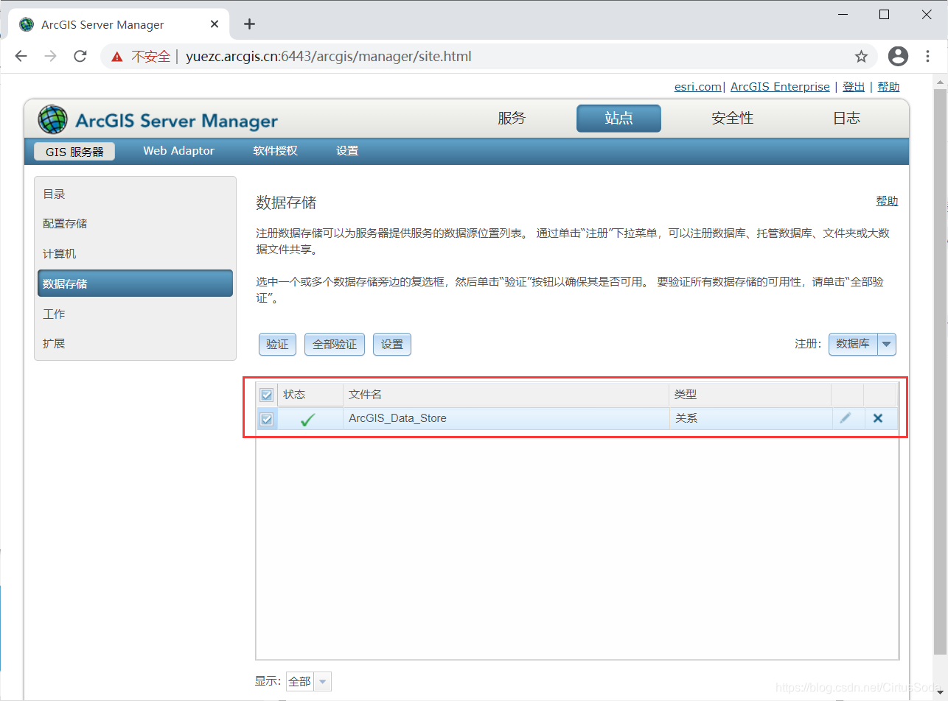948x701 pixels.
Task: Select the GIS 服务器 sub-tab
Action: (x=74, y=152)
